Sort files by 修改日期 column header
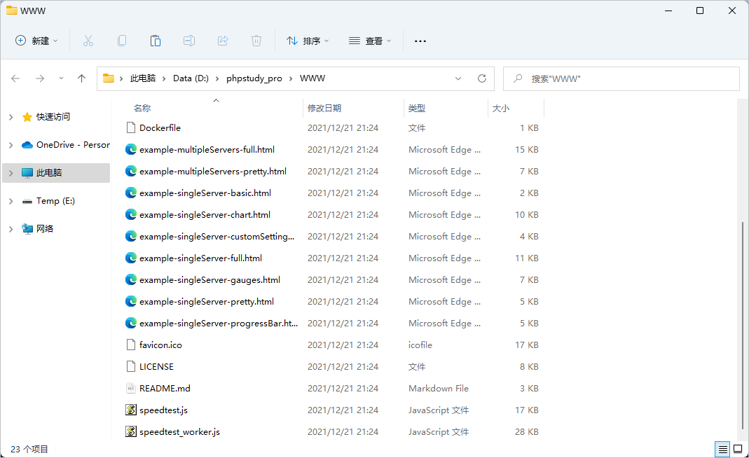 coord(324,108)
